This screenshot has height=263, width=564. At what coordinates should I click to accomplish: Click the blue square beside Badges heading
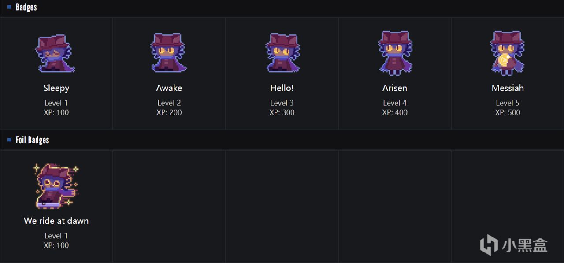pyautogui.click(x=9, y=7)
